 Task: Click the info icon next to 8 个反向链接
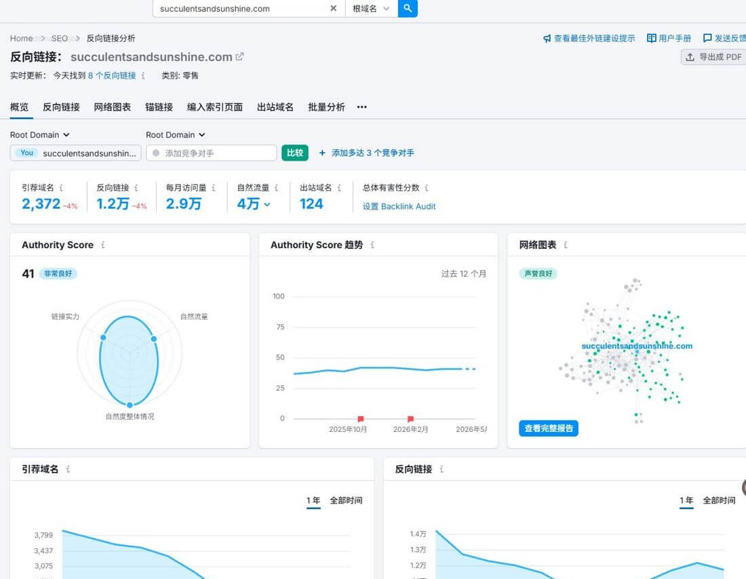[143, 76]
